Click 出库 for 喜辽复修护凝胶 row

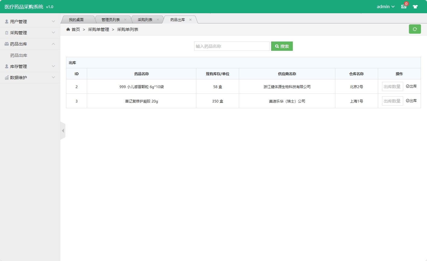point(411,101)
